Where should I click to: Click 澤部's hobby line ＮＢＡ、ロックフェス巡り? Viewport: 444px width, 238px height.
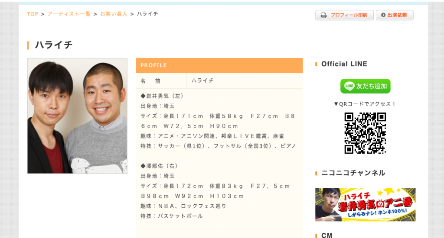183,206
